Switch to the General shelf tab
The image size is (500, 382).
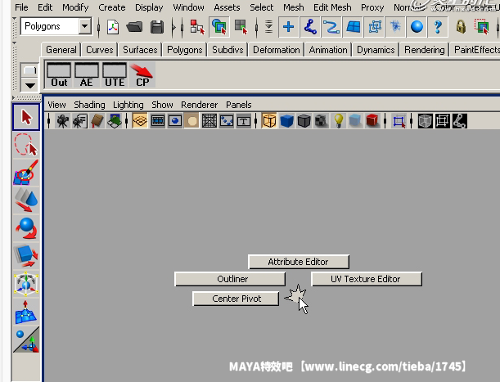tap(61, 50)
